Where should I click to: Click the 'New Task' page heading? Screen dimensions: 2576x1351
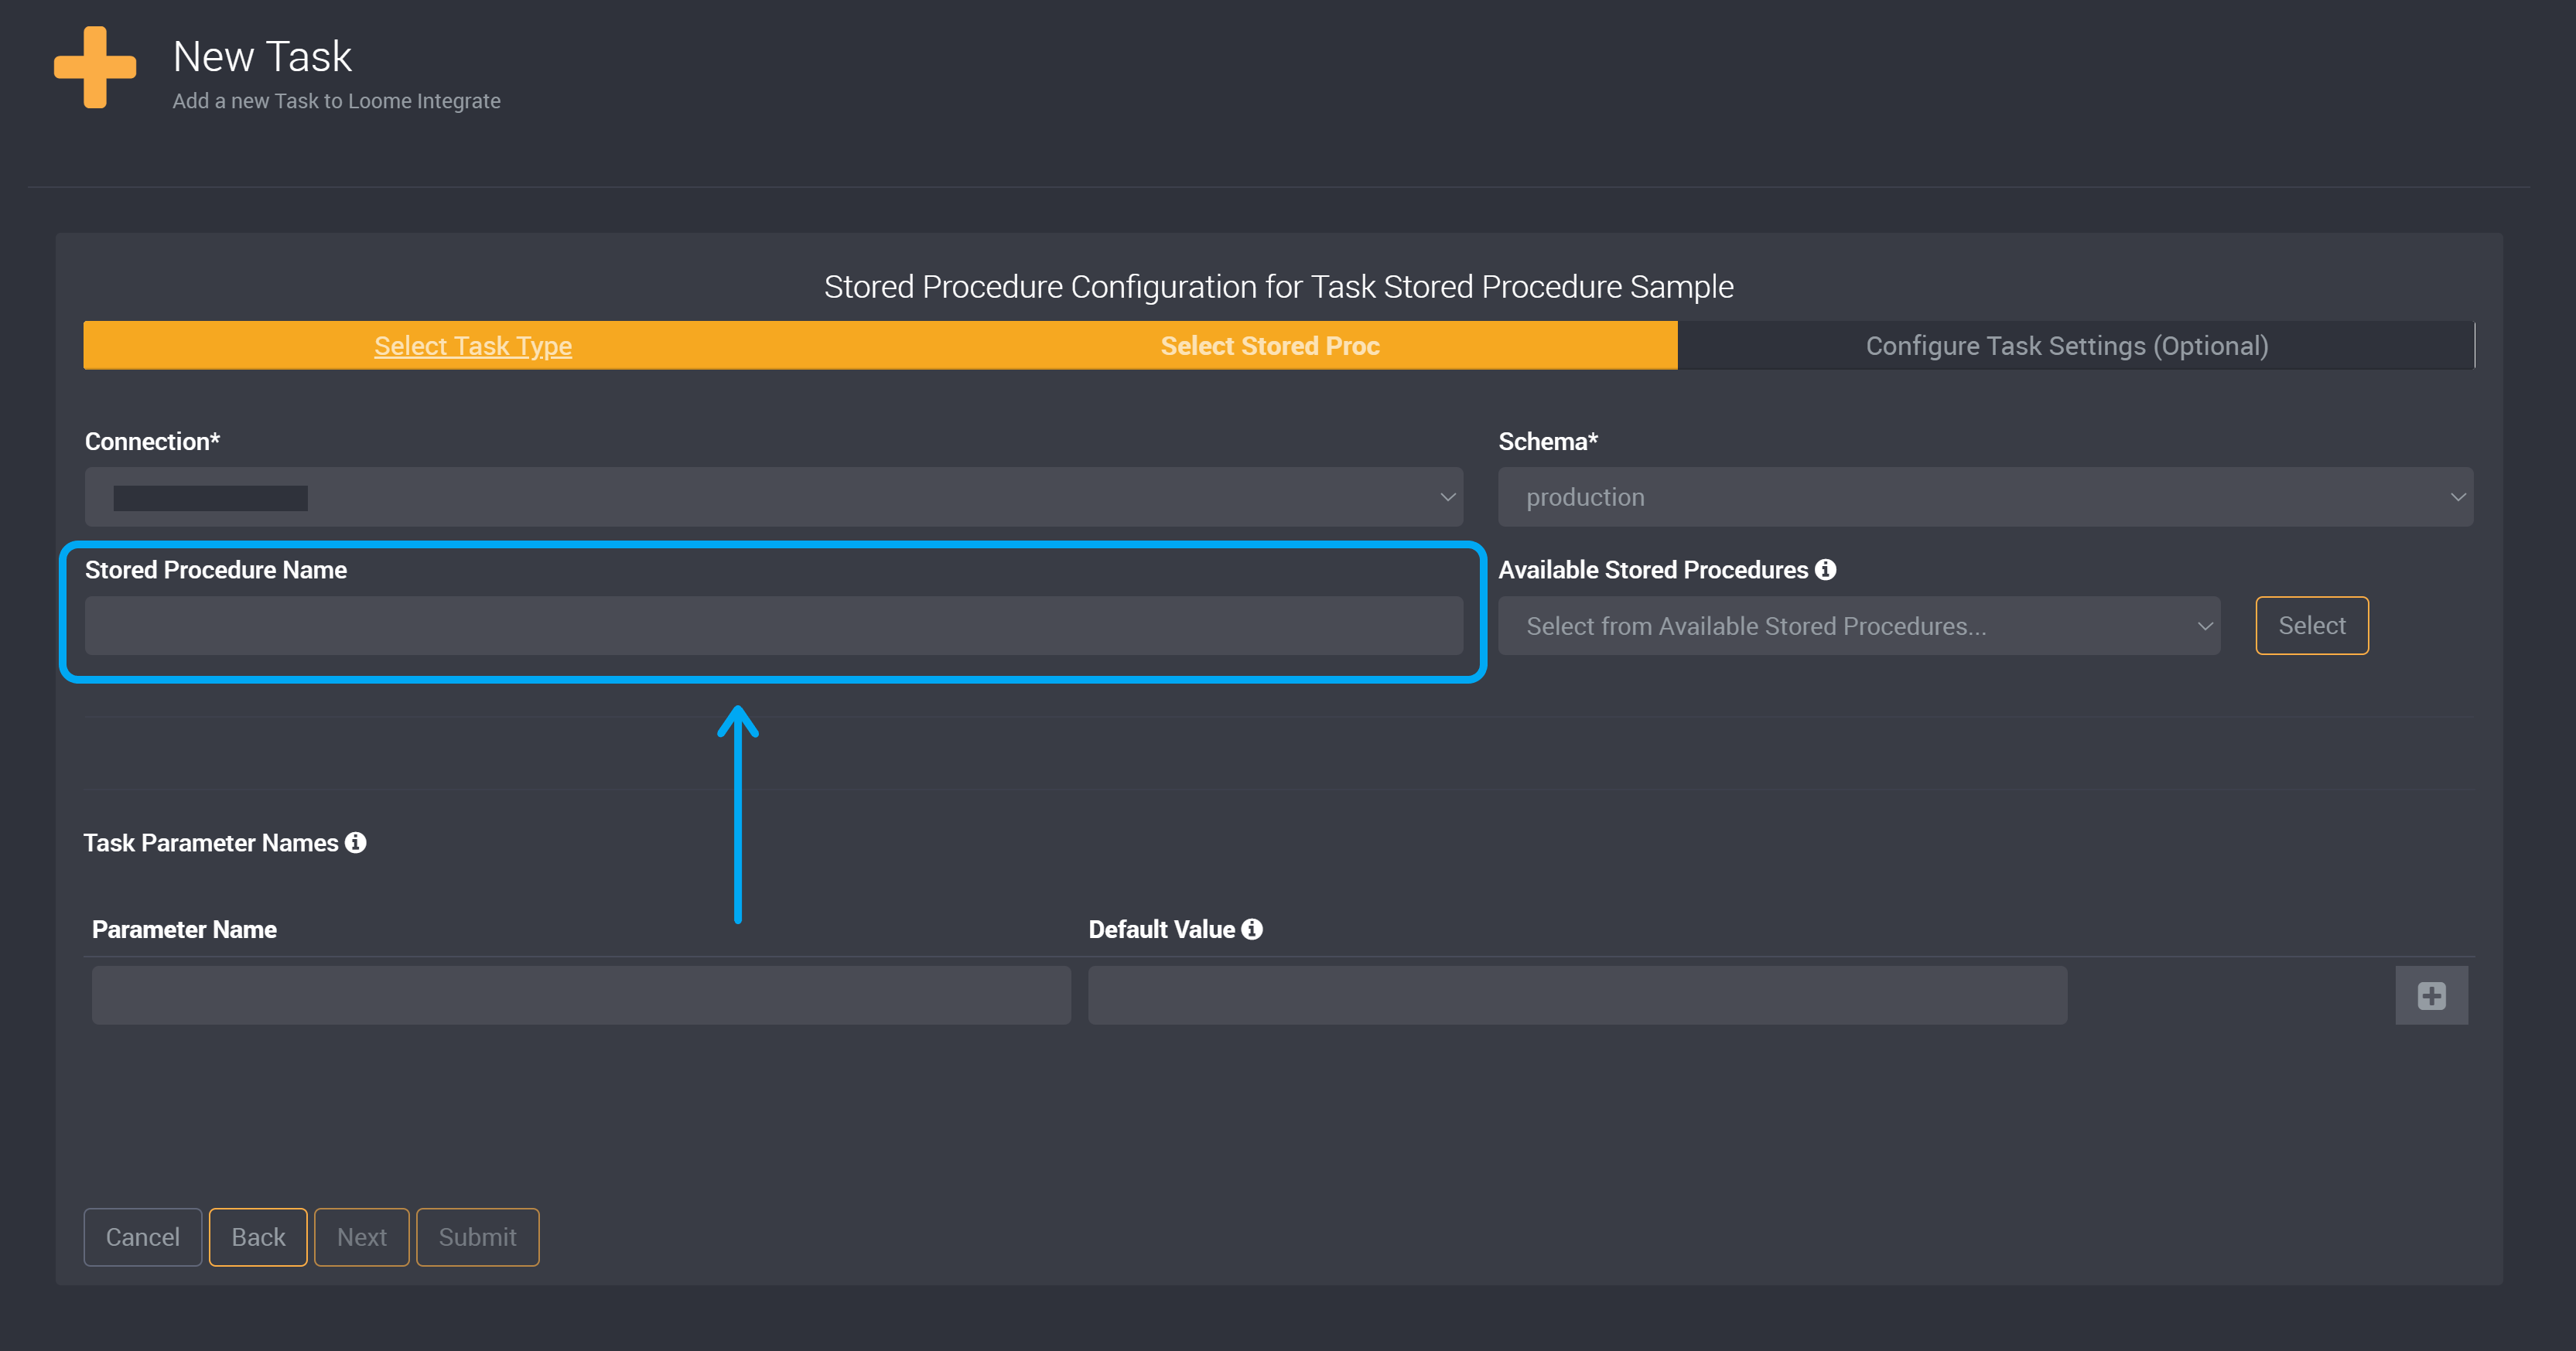[262, 56]
